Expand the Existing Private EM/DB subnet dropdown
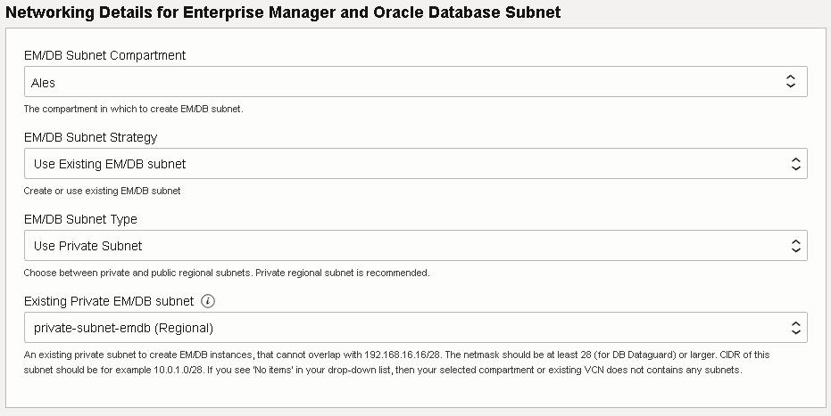This screenshot has height=416, width=831. [415, 328]
